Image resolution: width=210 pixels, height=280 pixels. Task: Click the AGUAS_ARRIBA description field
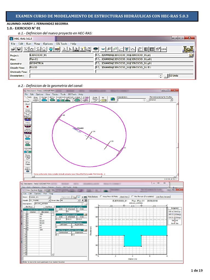[x=58, y=203]
